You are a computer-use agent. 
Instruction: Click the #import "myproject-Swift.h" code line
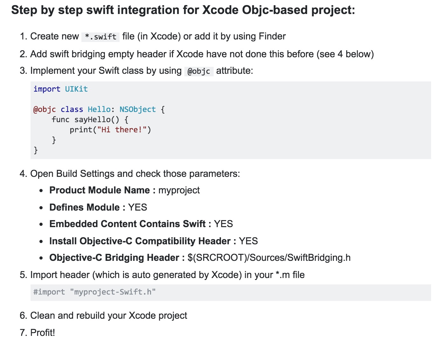click(x=94, y=292)
